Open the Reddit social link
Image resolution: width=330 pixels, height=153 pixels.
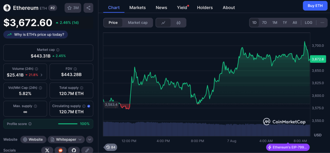coord(61,150)
